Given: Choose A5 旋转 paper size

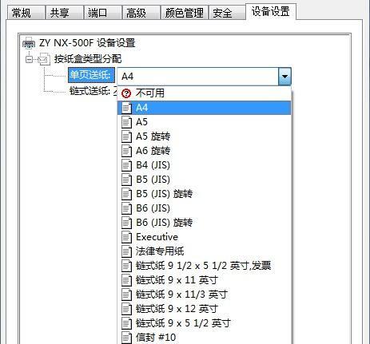Looking at the screenshot, I should (x=205, y=136).
